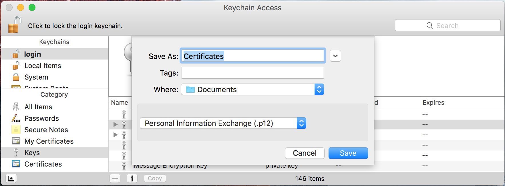Sort by the Expires column header

click(x=434, y=102)
